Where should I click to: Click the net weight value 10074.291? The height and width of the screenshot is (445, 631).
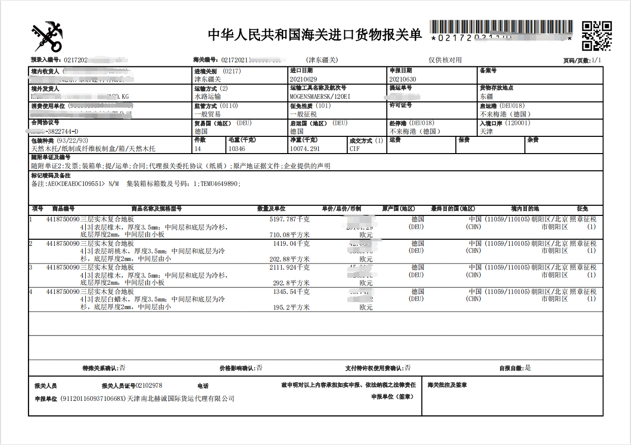305,149
